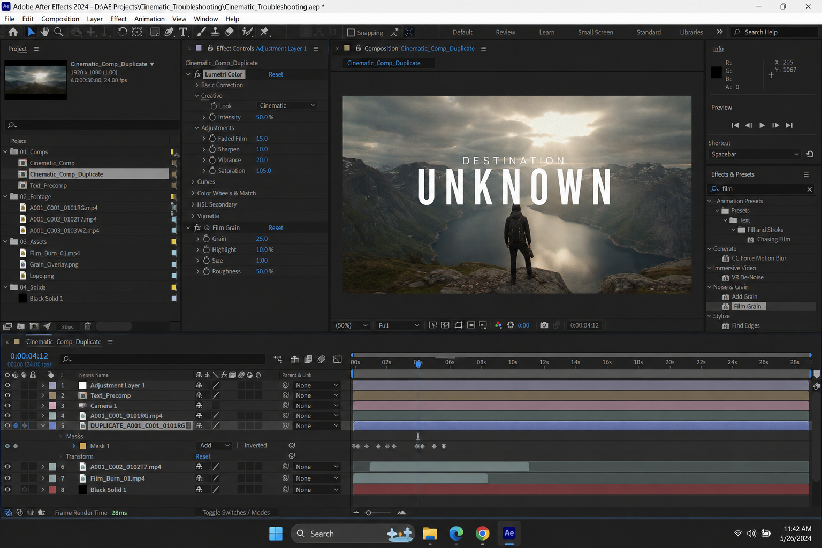Image resolution: width=822 pixels, height=548 pixels.
Task: Hide the Black Solid 1 layer
Action: [7, 490]
